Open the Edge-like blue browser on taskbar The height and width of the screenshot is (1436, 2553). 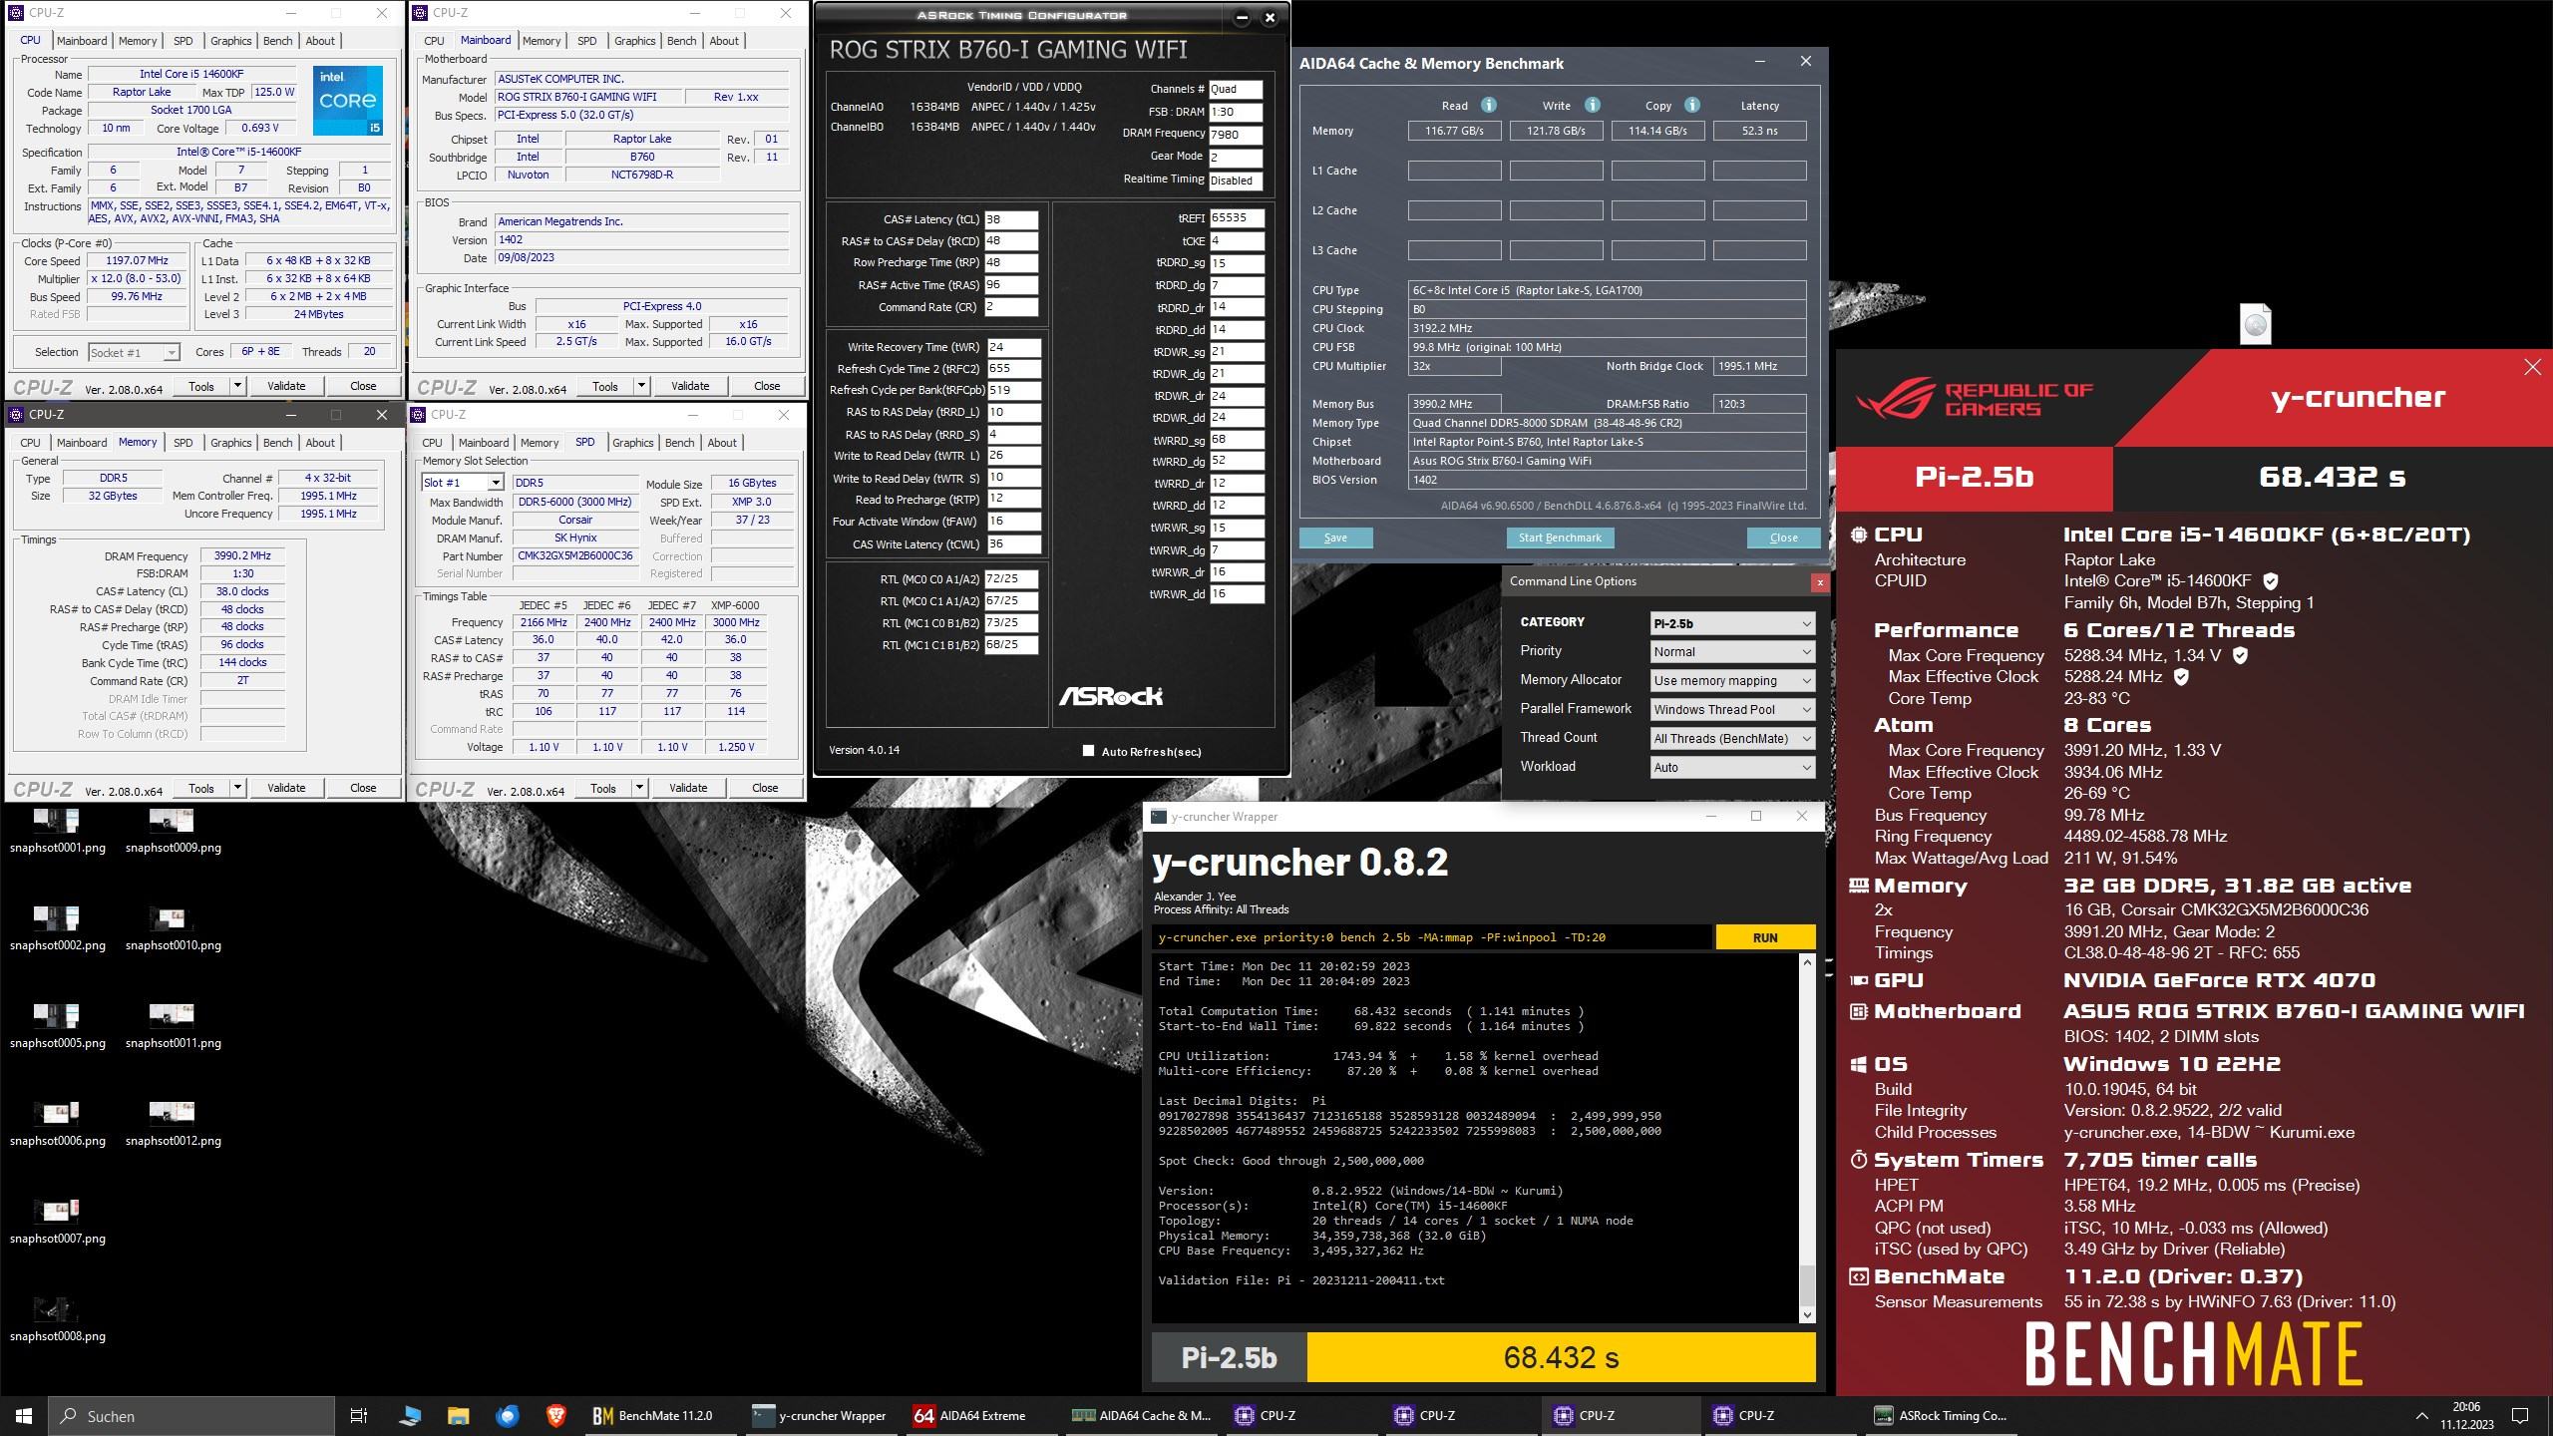[x=507, y=1415]
